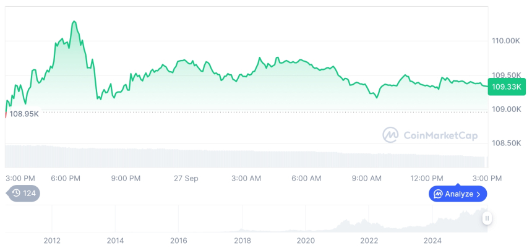Click the 2018 year on the overview timeline

[x=242, y=240]
